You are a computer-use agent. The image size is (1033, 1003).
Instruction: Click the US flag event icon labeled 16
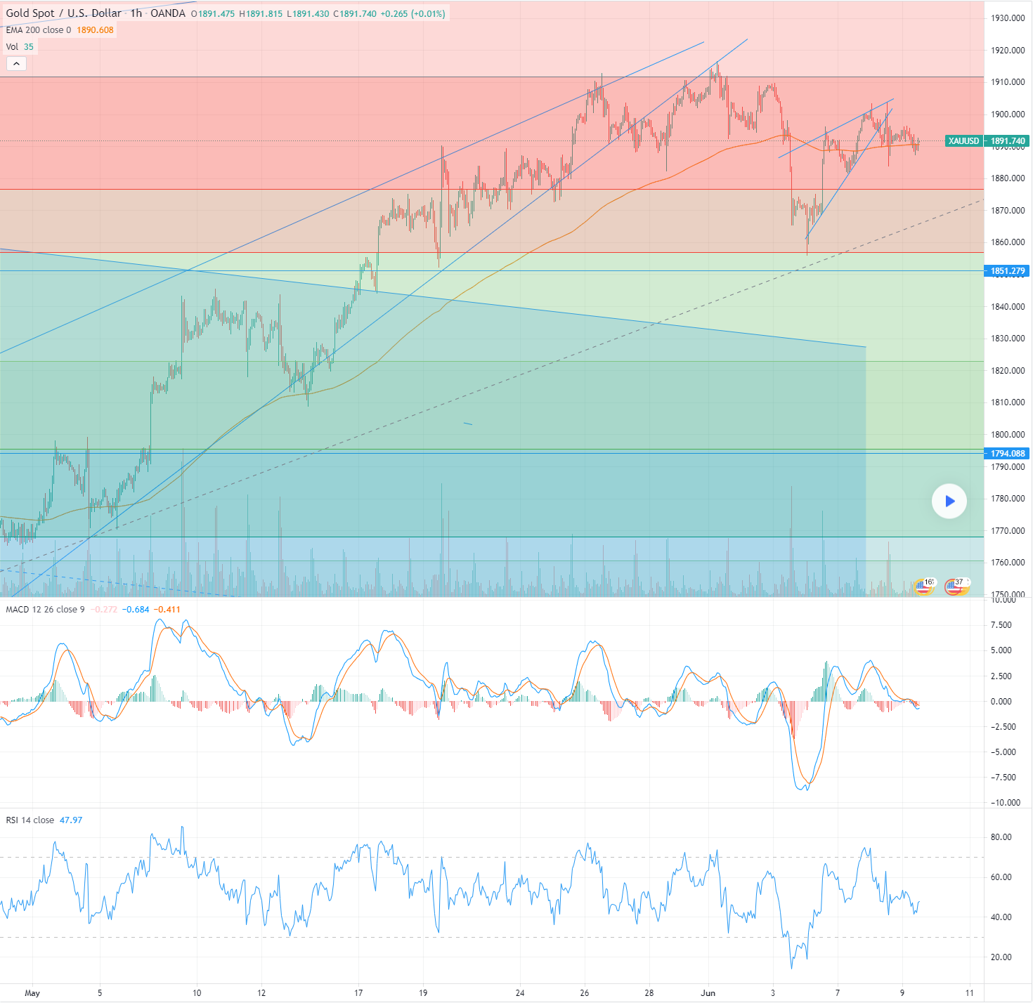(923, 586)
